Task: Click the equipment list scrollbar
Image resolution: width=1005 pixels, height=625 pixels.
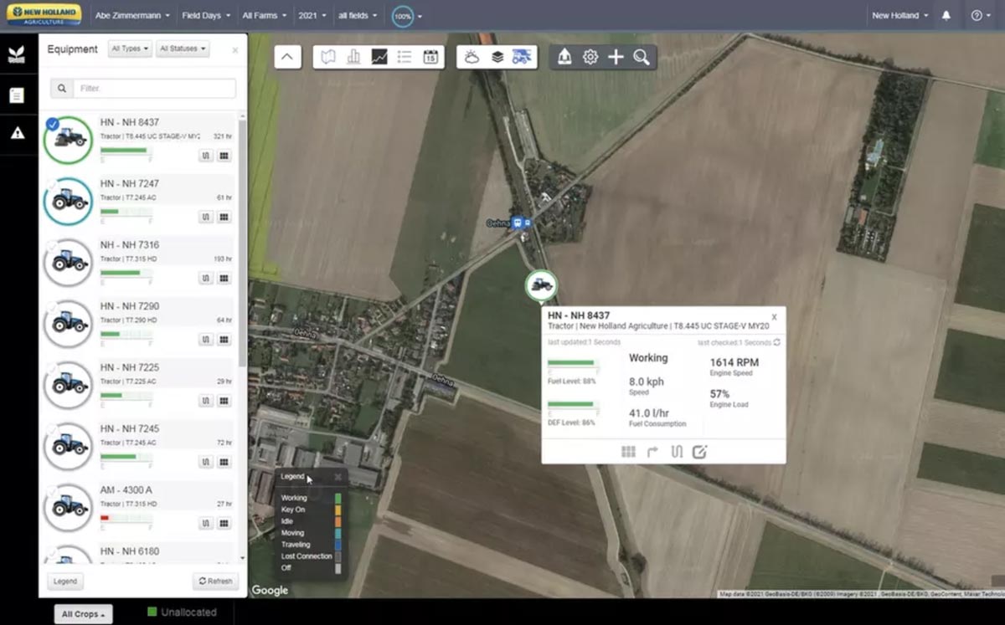Action: [x=242, y=243]
